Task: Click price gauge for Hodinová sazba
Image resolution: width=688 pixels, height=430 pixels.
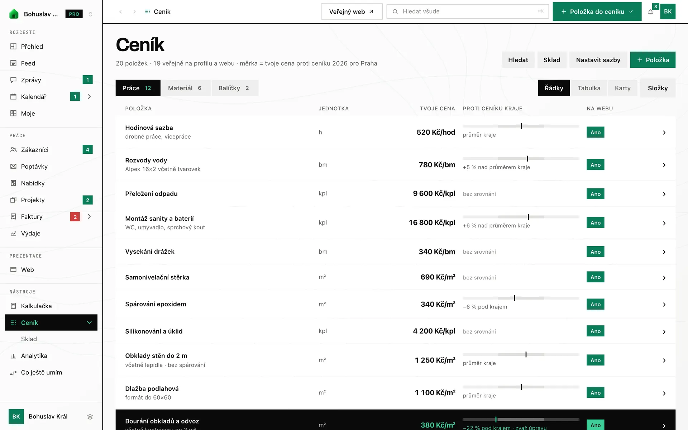Action: 521,126
